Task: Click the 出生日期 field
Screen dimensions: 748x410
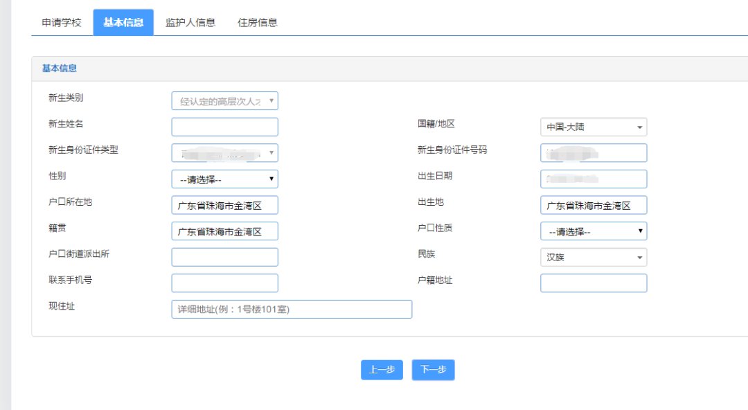Action: point(594,179)
